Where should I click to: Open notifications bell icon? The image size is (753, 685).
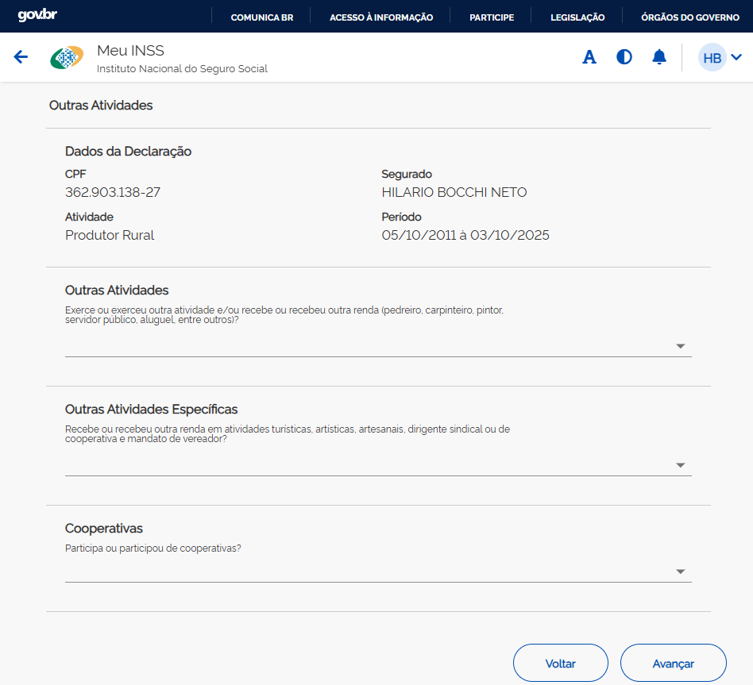[659, 57]
